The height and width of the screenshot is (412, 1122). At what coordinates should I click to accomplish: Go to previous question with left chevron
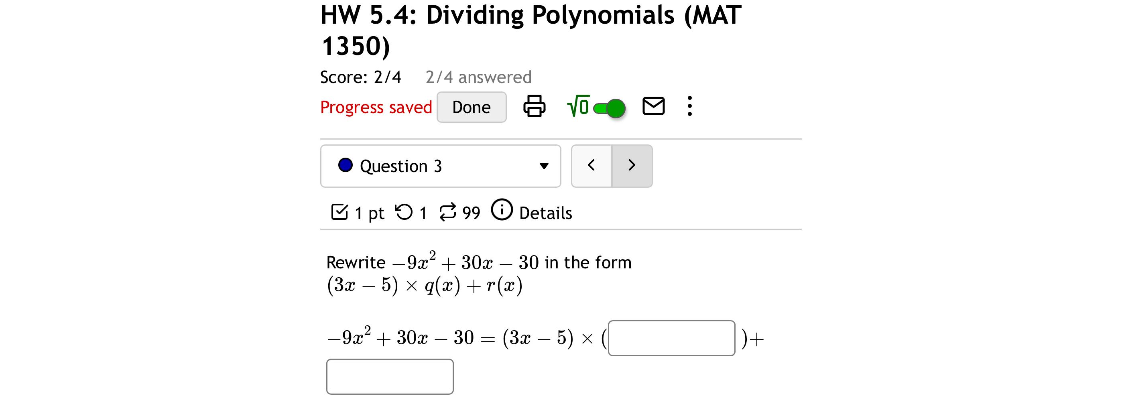coord(591,166)
